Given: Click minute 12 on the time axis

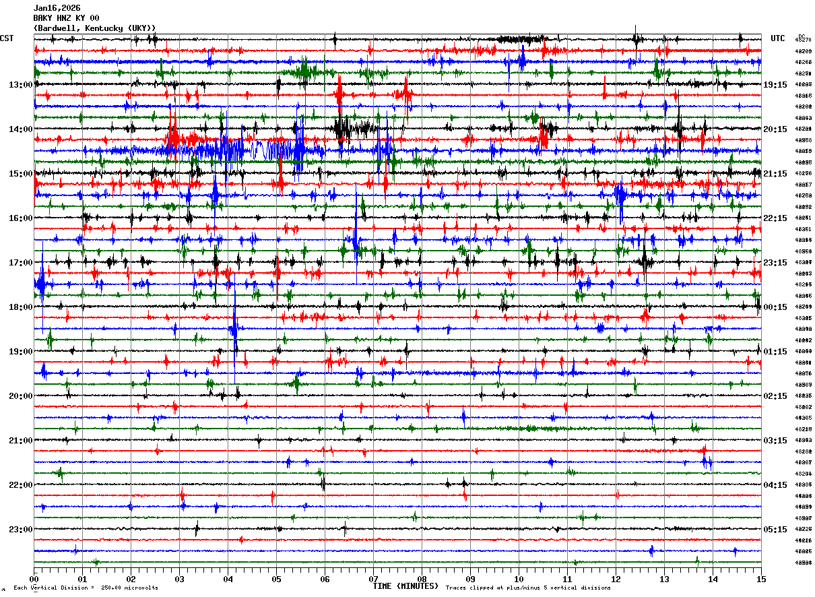Looking at the screenshot, I should [616, 579].
